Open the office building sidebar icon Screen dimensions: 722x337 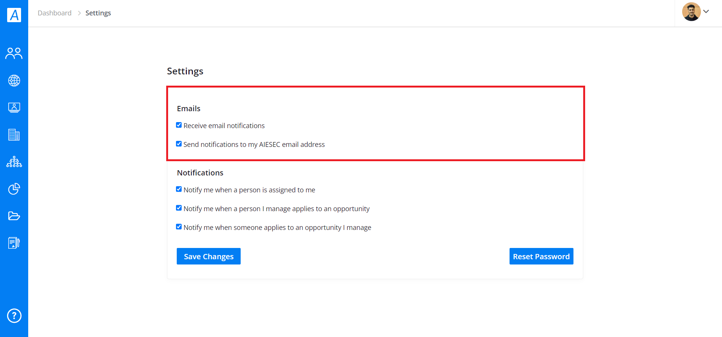pos(14,134)
